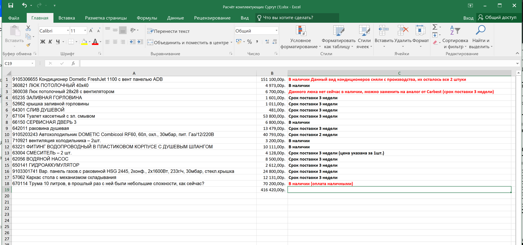Click the accounting currency format icon
Image resolution: width=523 pixels, height=245 pixels.
[239, 42]
